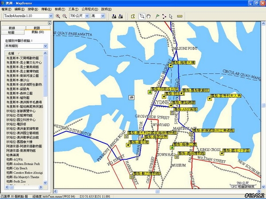Select the waypoint 阿德來得-南澳博物館
266x199 pixels.
click(x=21, y=150)
